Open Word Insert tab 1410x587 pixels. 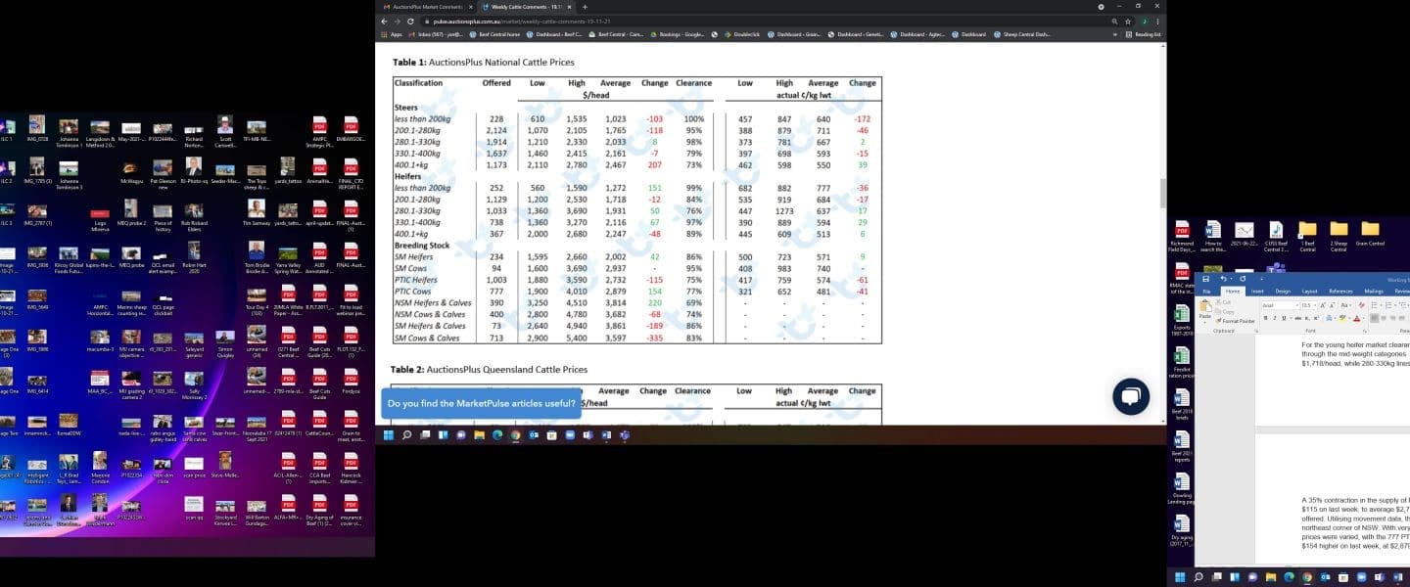coord(1257,292)
